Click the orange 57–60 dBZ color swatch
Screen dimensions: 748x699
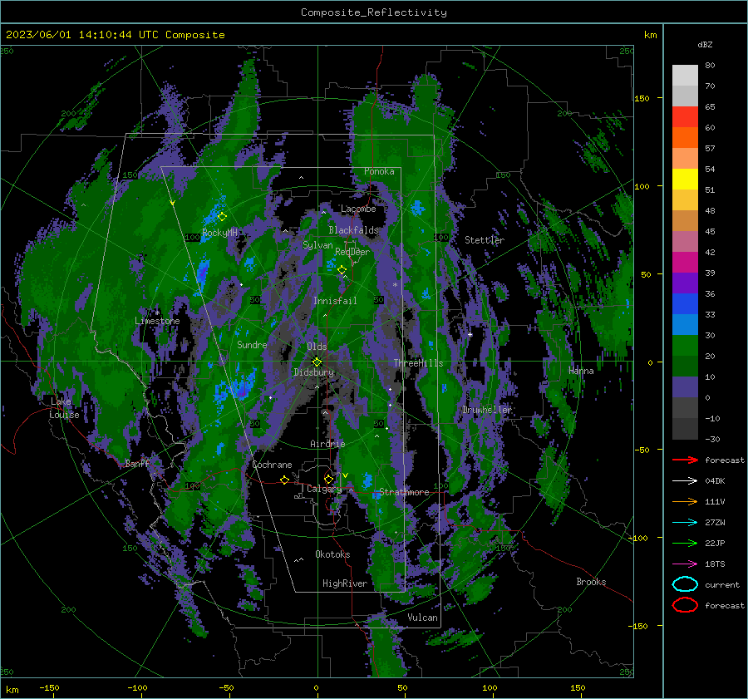point(685,137)
